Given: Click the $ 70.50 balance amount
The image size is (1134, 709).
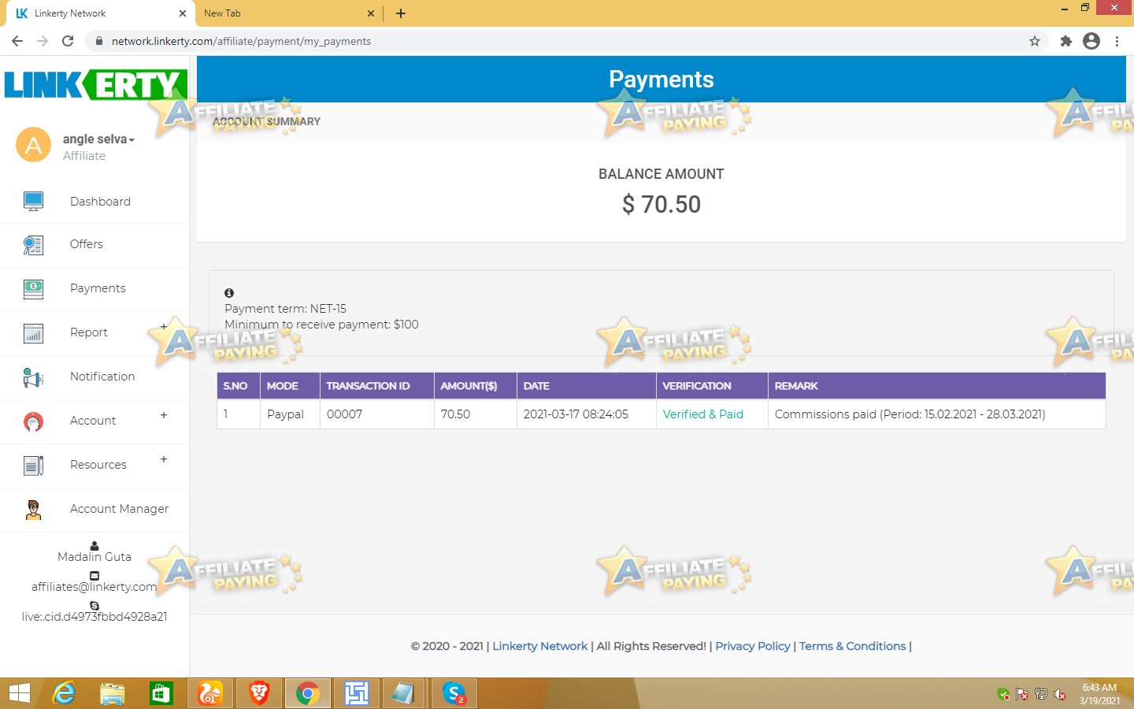Looking at the screenshot, I should pos(661,205).
